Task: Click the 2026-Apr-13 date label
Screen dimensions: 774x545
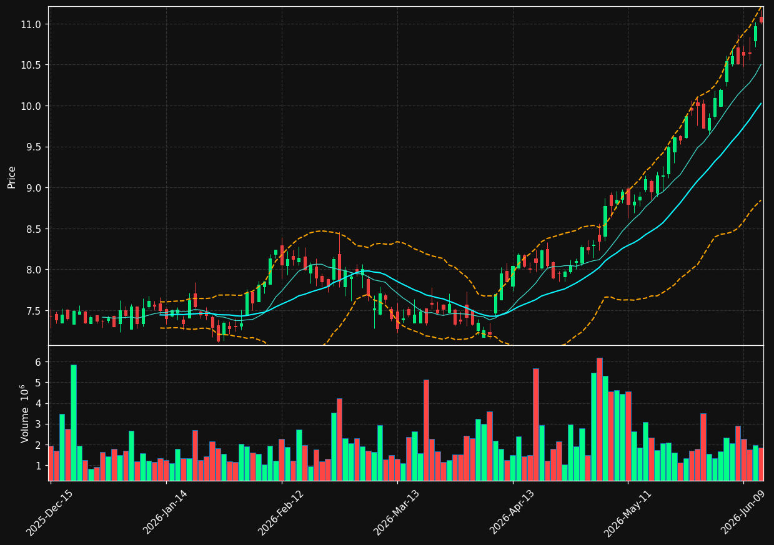Action: (x=512, y=513)
